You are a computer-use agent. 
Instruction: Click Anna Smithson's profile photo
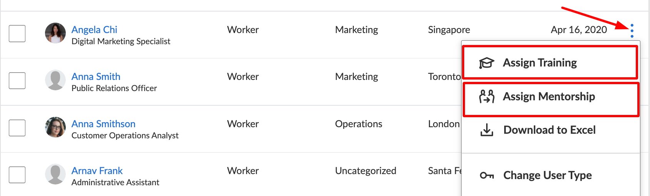click(55, 127)
